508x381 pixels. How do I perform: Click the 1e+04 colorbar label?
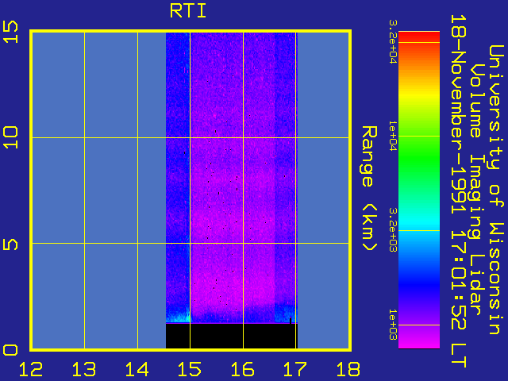tap(393, 136)
